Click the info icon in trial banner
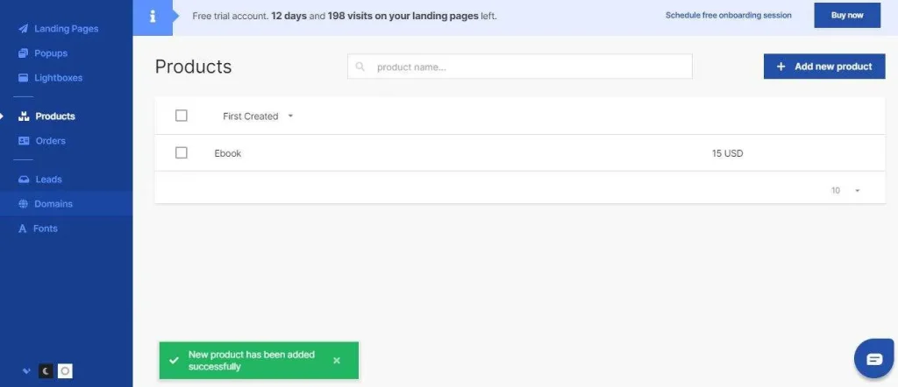Viewport: 898px width, 387px height. pos(153,16)
